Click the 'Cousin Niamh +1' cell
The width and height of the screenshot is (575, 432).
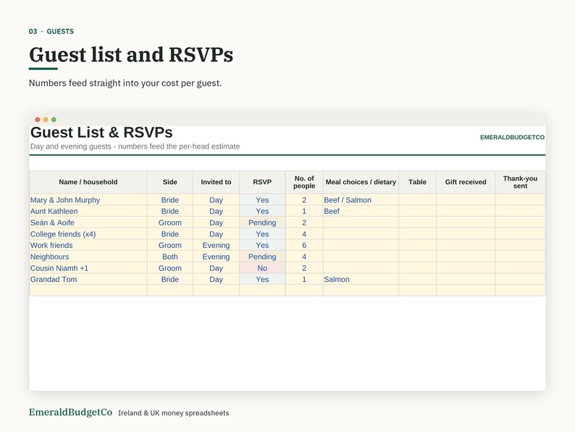click(88, 268)
